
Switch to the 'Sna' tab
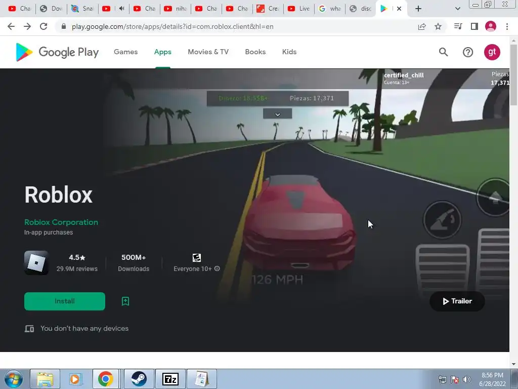[82, 9]
